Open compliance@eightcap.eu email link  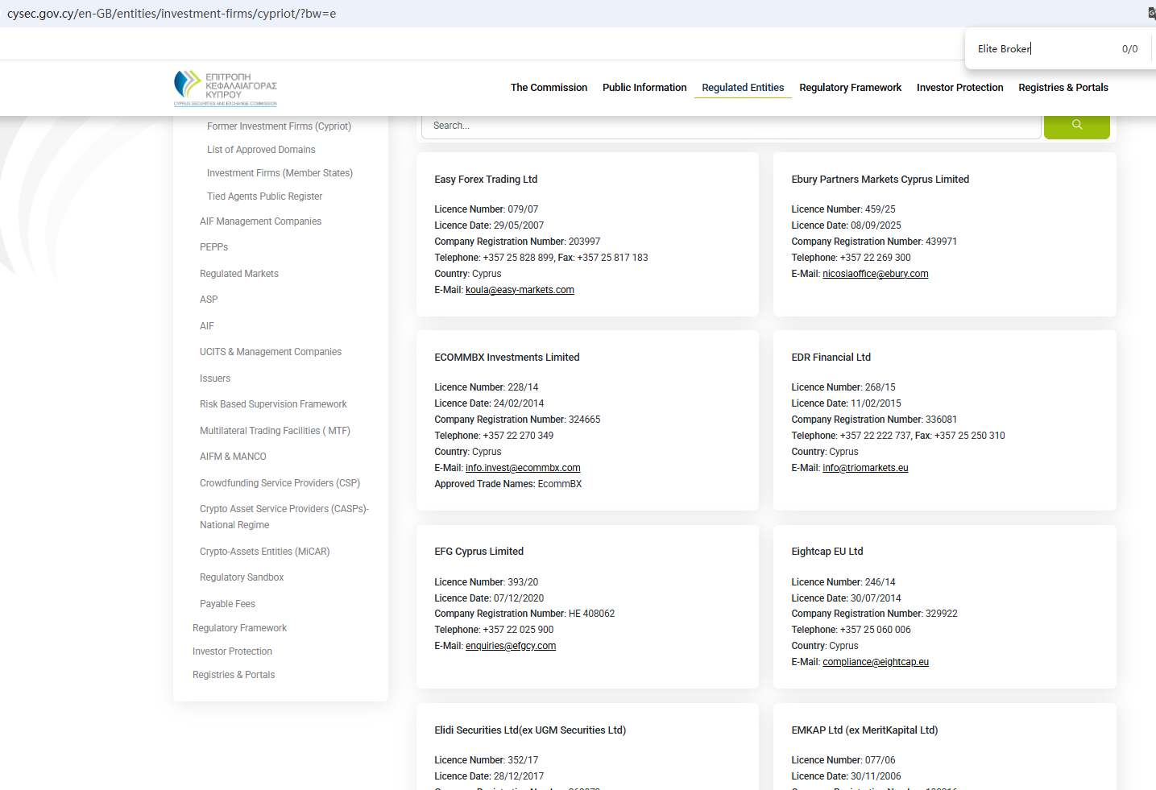[x=875, y=662]
